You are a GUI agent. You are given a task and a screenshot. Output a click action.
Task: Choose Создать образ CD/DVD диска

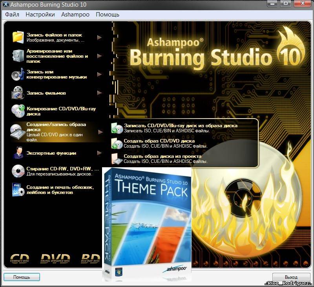point(159,141)
